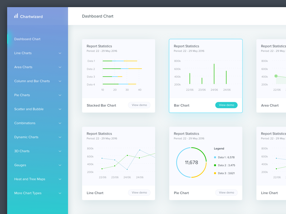Click the 11,678 pie donut chart
The width and height of the screenshot is (286, 214).
[191, 162]
